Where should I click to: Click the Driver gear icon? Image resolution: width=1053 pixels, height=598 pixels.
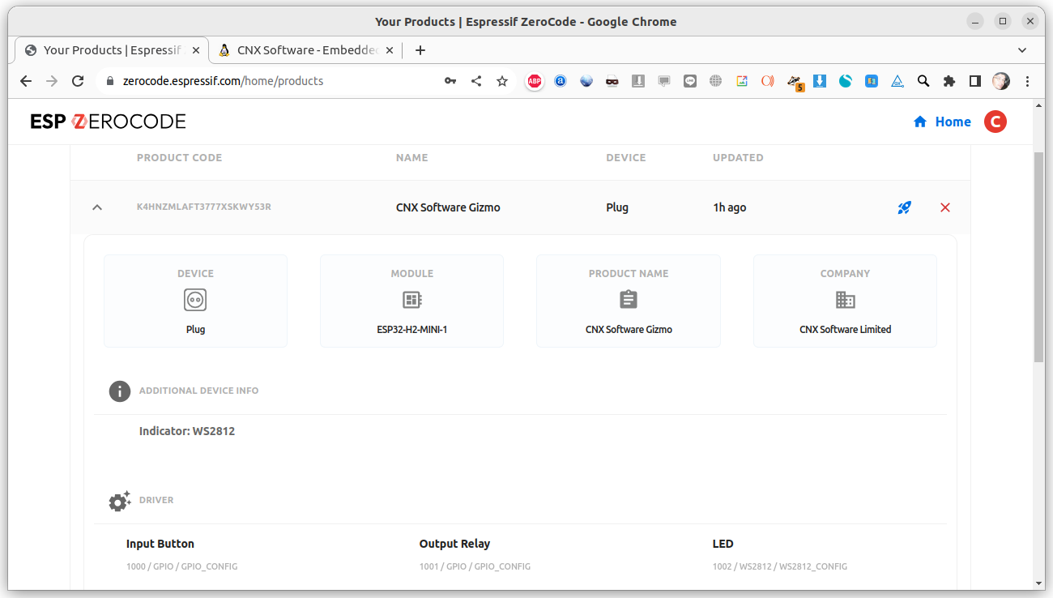click(120, 501)
